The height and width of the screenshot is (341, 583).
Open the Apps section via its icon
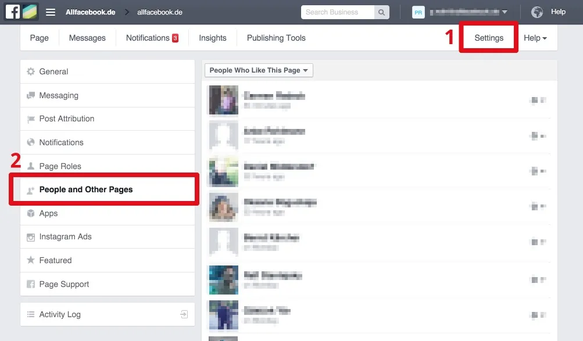31,213
